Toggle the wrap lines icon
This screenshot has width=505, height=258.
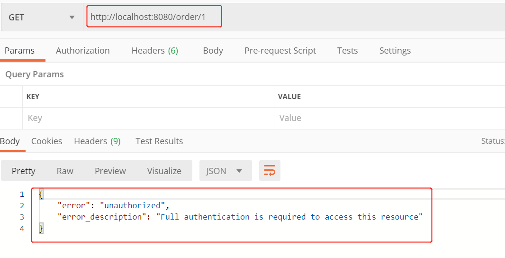(270, 171)
